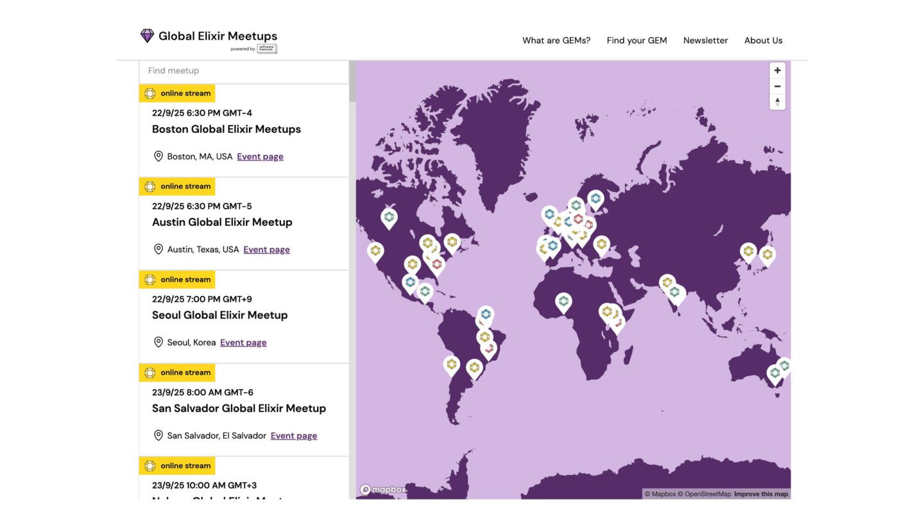Viewport: 924px width, 520px height.
Task: Click the © Mapbox attribution link
Action: 660,494
